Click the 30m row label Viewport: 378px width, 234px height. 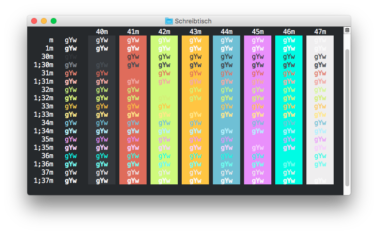pos(47,56)
